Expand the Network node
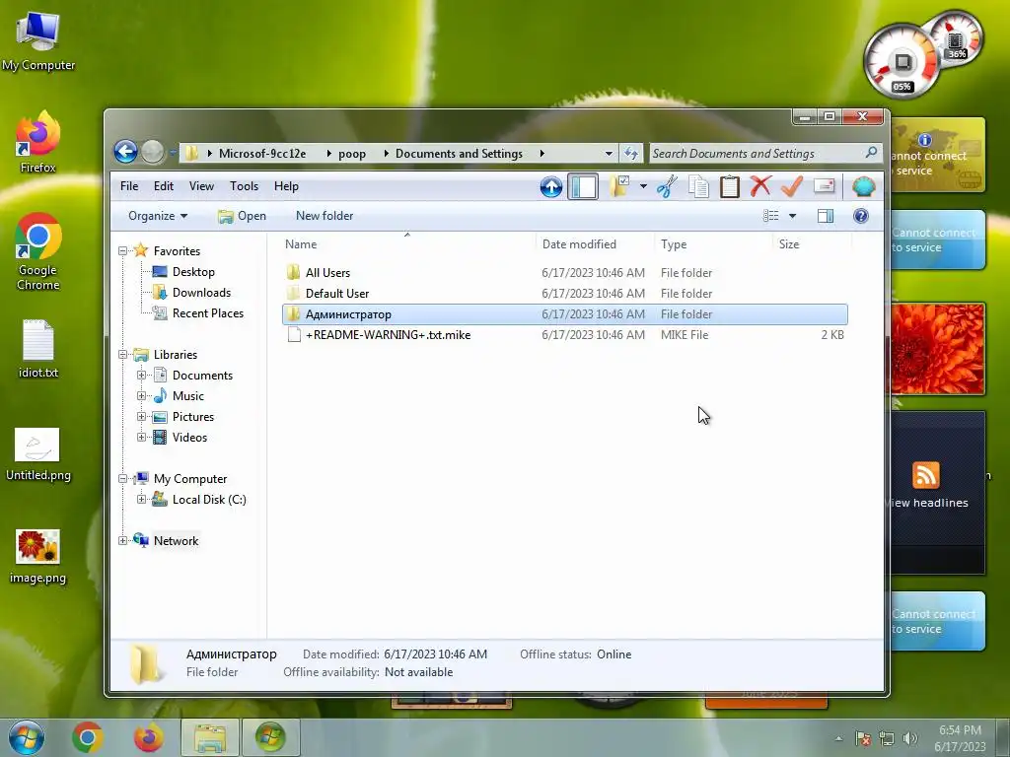1010x757 pixels. [122, 541]
